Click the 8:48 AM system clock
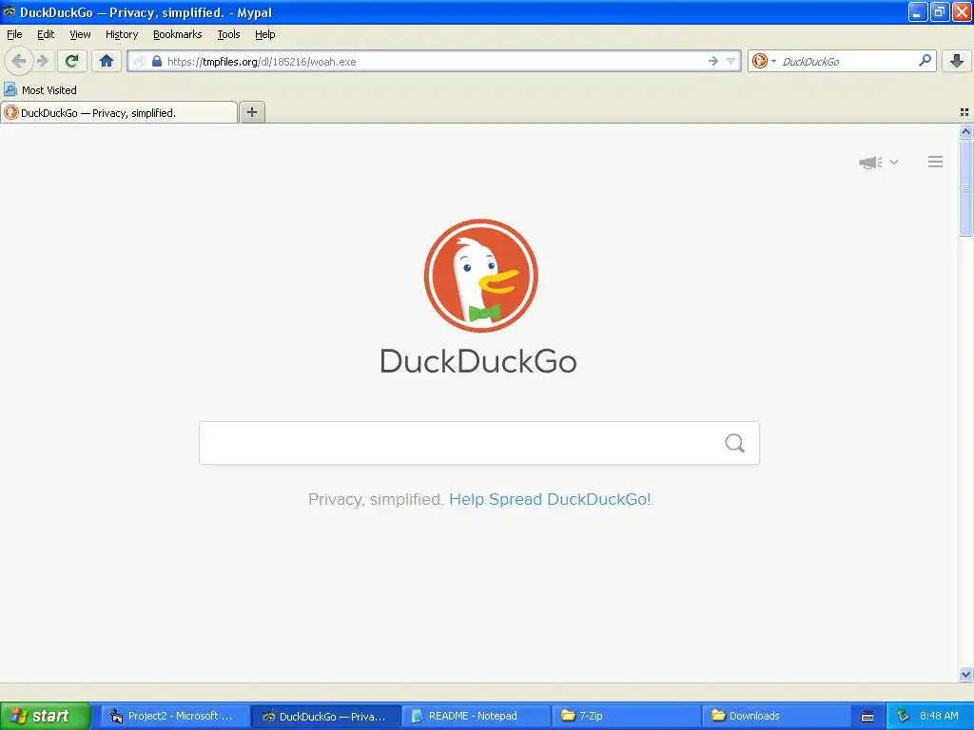Screen dimensions: 974x730 (939, 716)
